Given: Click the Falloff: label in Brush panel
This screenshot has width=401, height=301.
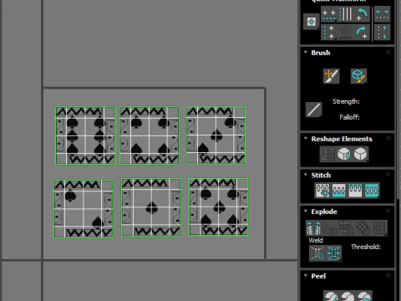Looking at the screenshot, I should tap(349, 117).
